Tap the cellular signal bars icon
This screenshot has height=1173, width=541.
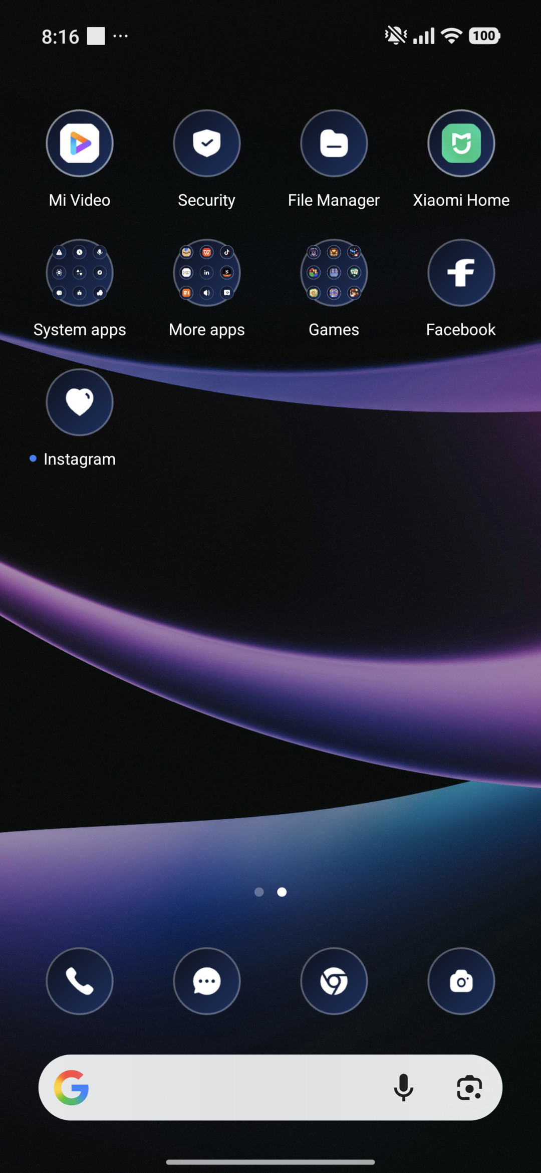424,36
